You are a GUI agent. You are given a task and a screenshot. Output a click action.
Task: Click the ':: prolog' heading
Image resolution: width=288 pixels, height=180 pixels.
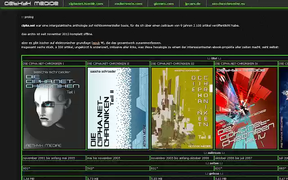pyautogui.click(x=28, y=17)
